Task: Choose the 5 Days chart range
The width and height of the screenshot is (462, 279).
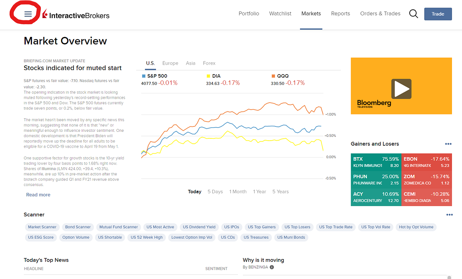Action: [215, 191]
